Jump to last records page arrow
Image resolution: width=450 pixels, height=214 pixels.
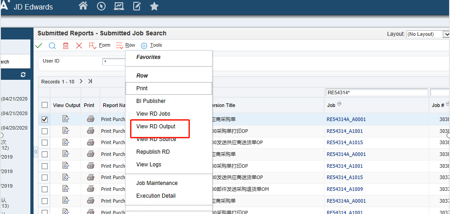click(90, 81)
